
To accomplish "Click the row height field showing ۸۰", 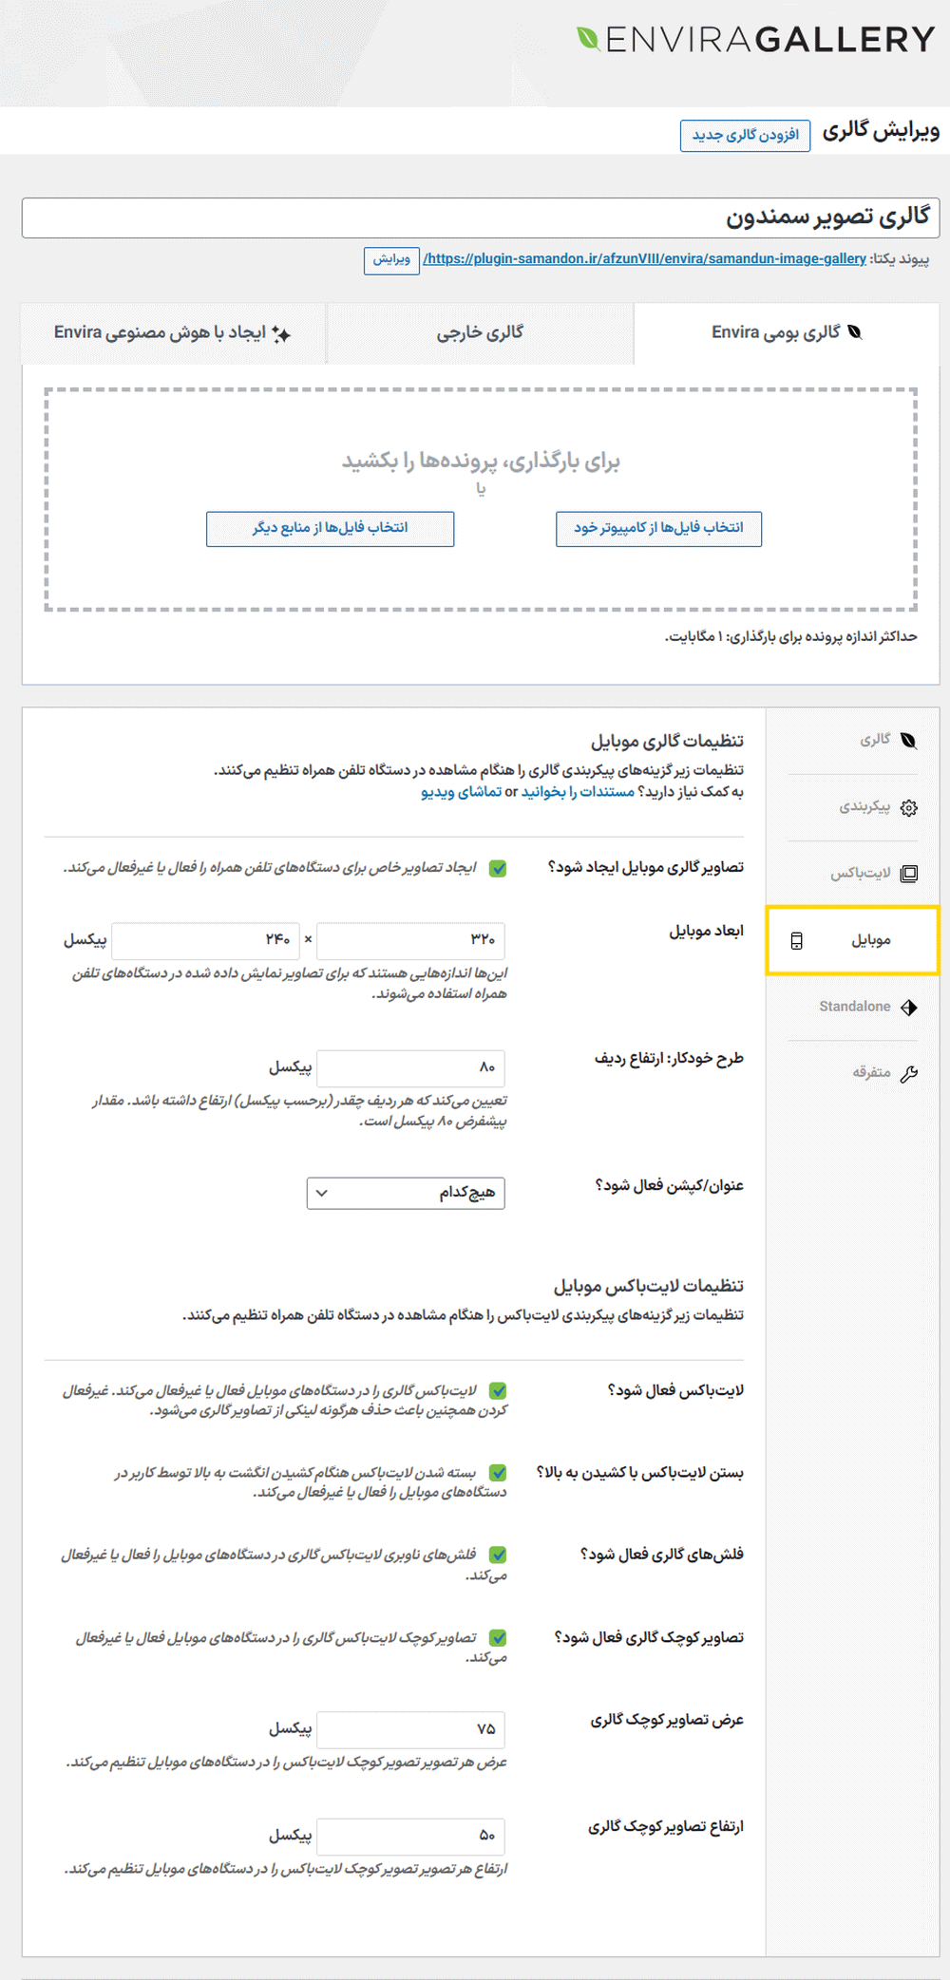I will click(x=410, y=1067).
